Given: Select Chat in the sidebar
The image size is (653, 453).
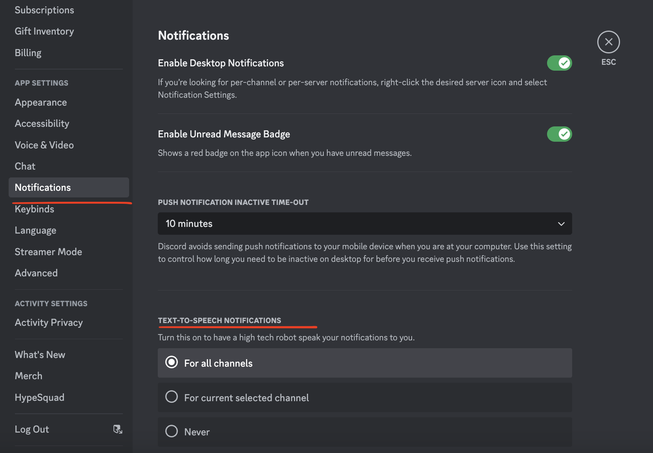Looking at the screenshot, I should 25,166.
